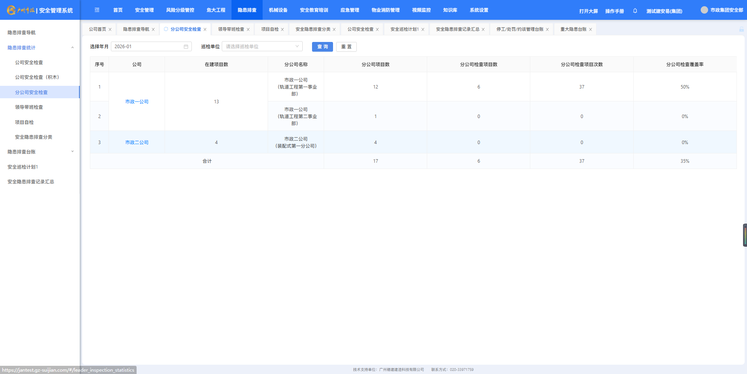Expand the 隐患排查台账 sidebar group
This screenshot has height=374, width=747.
tap(72, 152)
